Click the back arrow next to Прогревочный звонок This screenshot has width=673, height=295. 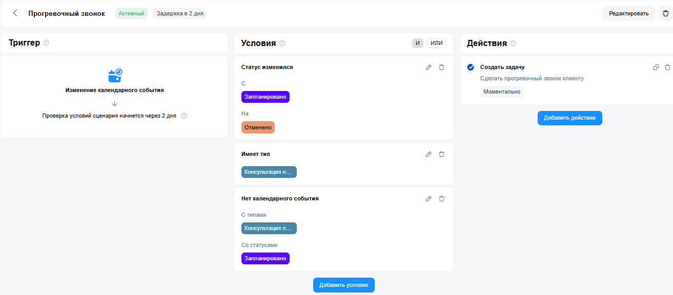pos(15,13)
